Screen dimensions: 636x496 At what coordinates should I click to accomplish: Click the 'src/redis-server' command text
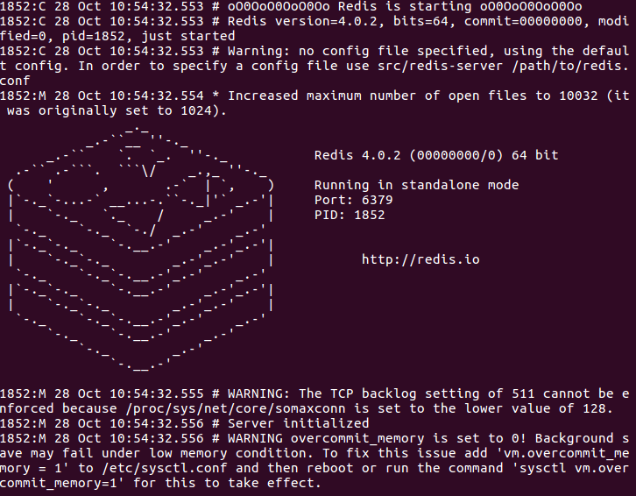[440, 66]
